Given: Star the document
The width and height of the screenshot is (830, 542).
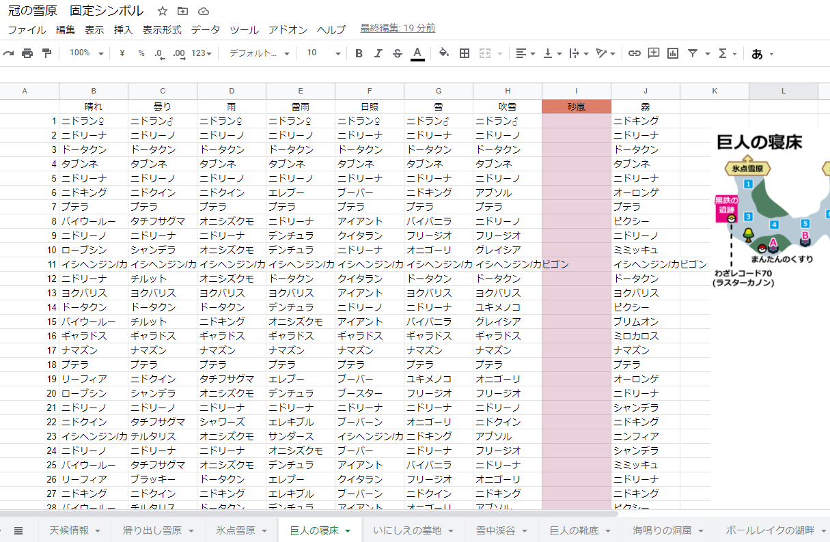Looking at the screenshot, I should 162,11.
